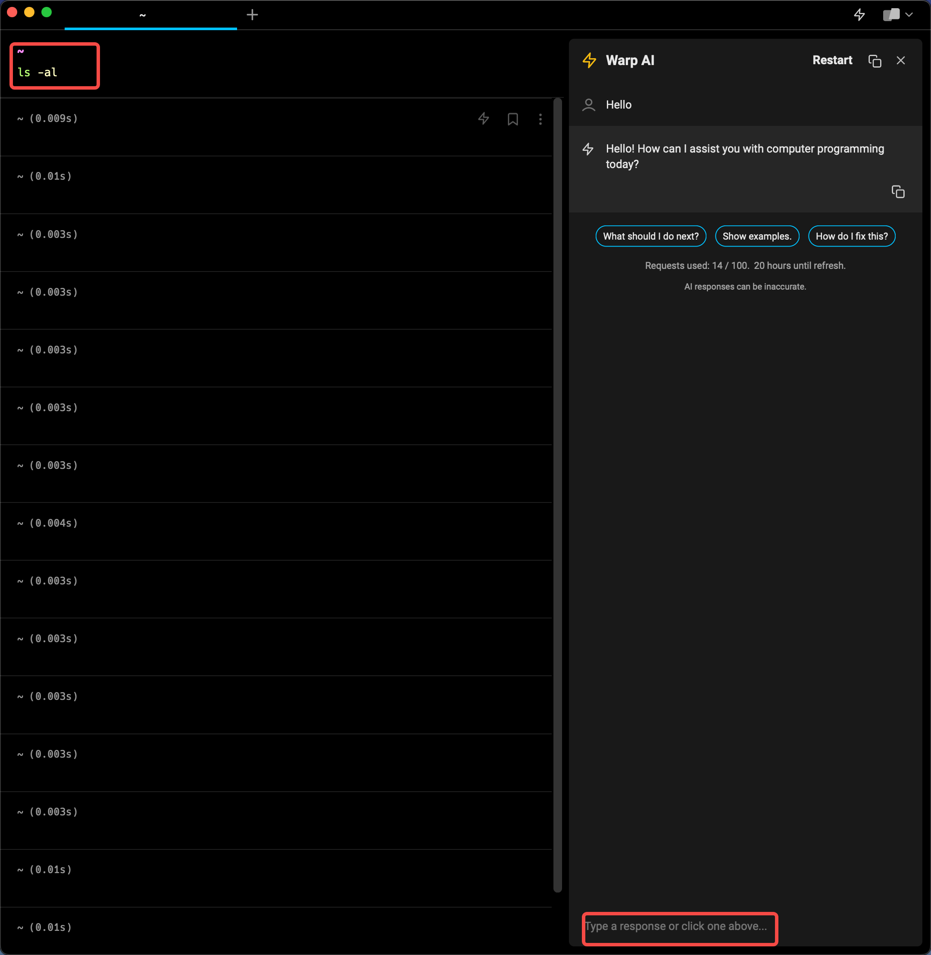Copy the entire Warp AI conversation
Screen dimensions: 931x955
click(x=875, y=61)
